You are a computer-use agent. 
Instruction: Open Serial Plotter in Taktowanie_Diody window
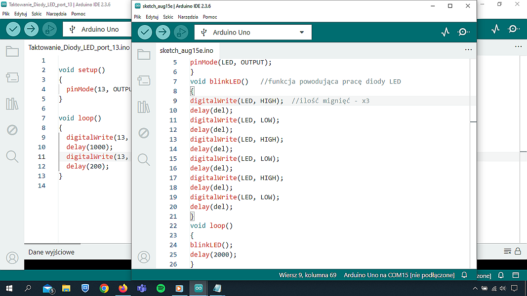point(495,29)
